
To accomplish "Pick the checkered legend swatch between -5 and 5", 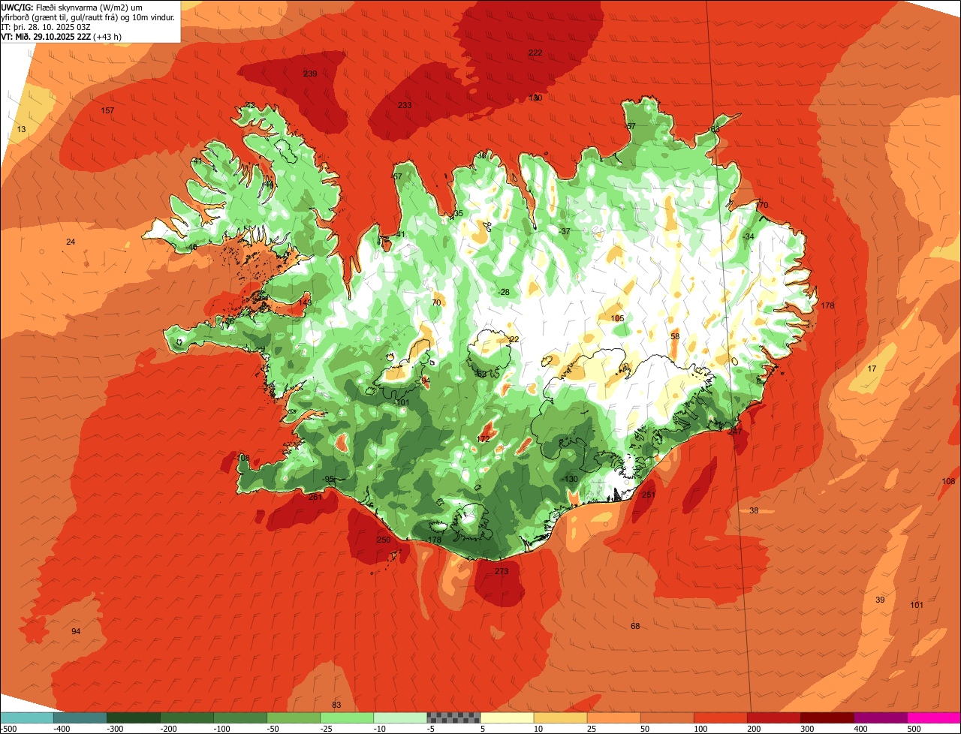I will [x=453, y=717].
